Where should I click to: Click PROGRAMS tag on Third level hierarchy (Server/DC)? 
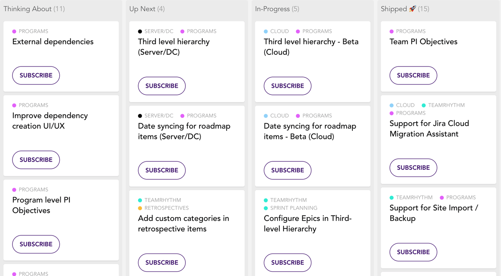pos(198,31)
